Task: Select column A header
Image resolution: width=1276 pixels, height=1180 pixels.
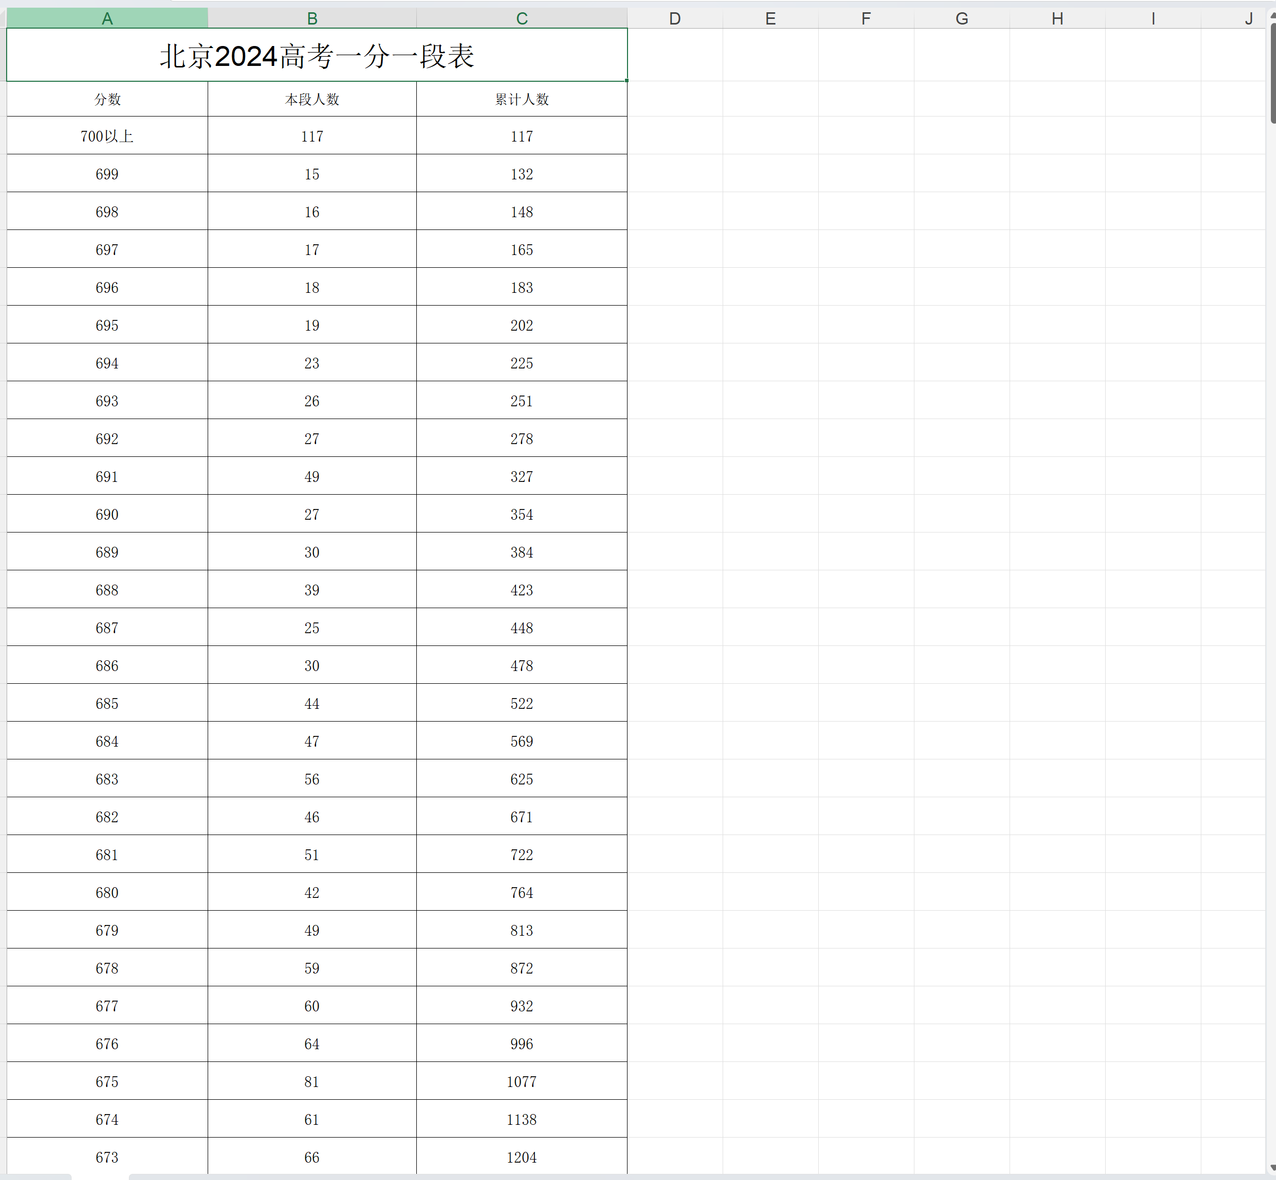Action: [107, 18]
